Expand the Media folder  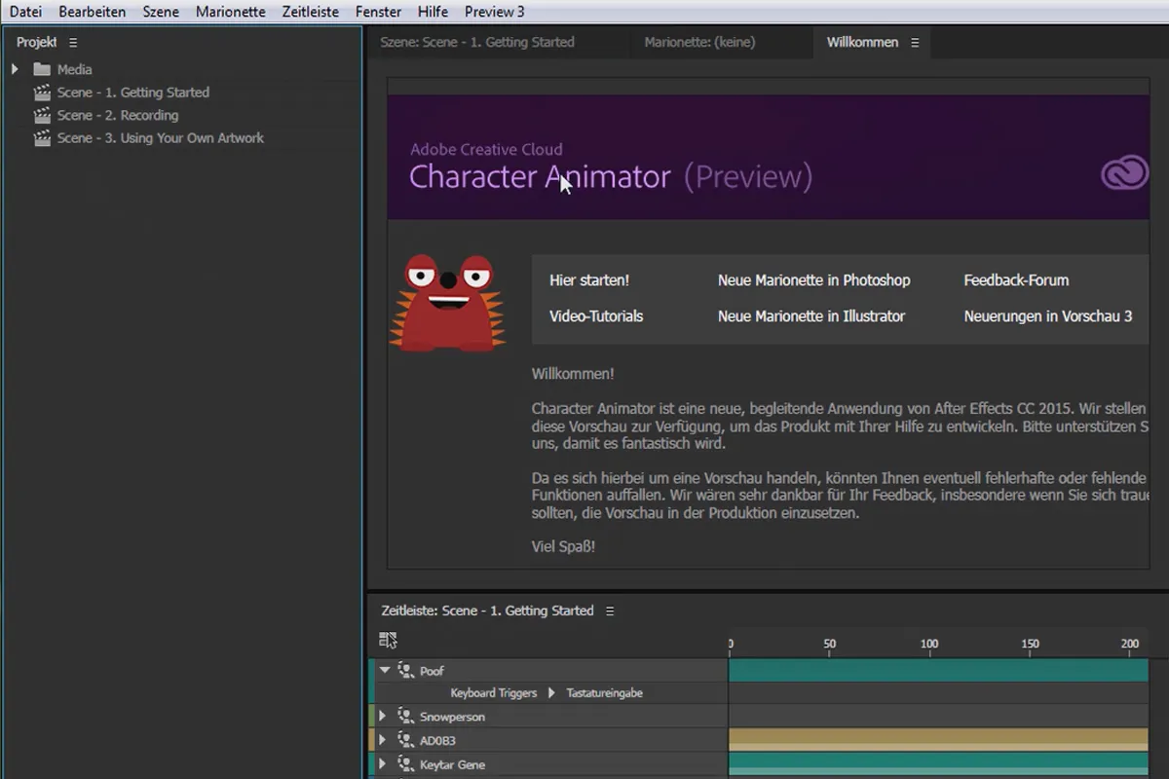(x=16, y=69)
